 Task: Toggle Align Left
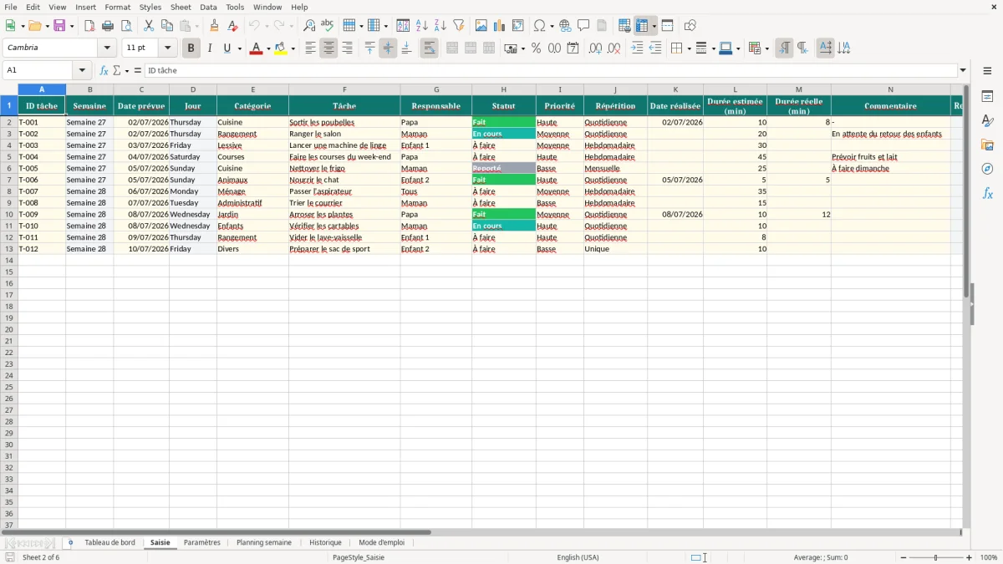tap(310, 48)
